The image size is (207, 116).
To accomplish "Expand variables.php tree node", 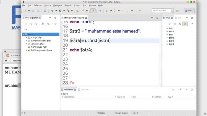I will coord(26,44).
